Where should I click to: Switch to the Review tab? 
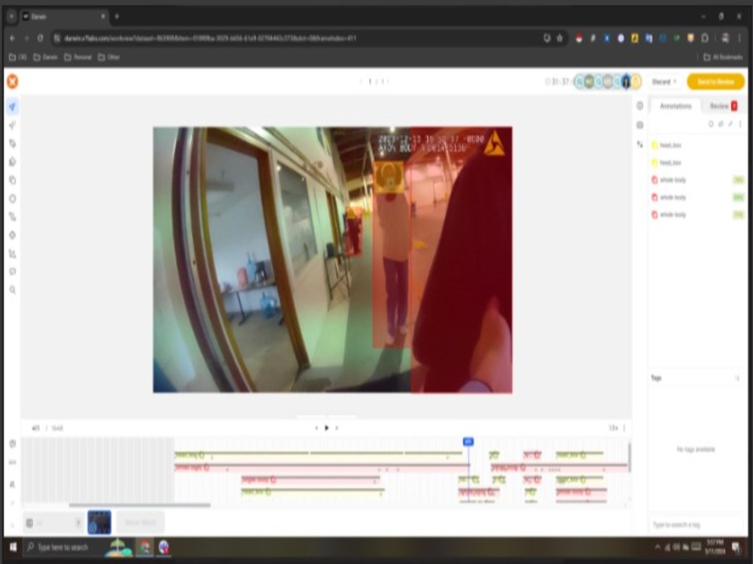coord(723,106)
